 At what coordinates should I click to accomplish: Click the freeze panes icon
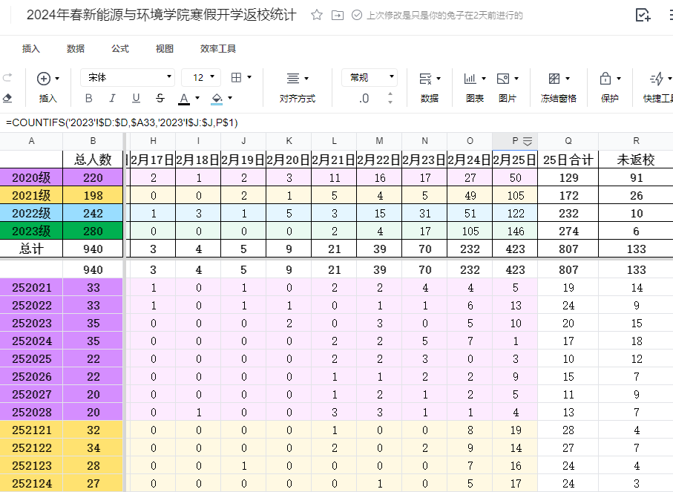coord(554,78)
